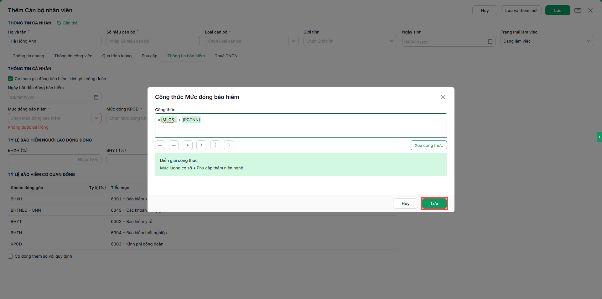Toggle Có tham gia đóng bảo hiểm checkbox

pyautogui.click(x=10, y=79)
